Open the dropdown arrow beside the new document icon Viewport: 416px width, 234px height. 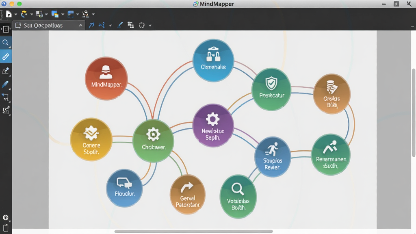point(16,14)
